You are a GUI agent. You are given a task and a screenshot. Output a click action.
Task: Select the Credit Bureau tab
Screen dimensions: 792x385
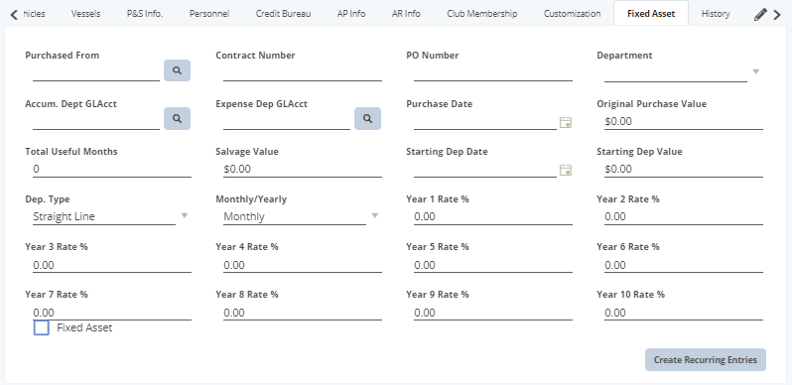point(284,14)
